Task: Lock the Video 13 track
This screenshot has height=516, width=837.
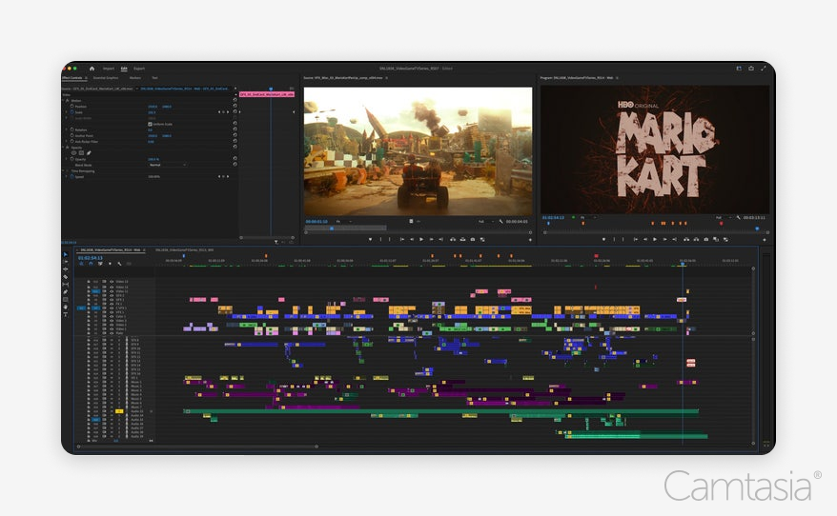Action: click(89, 282)
